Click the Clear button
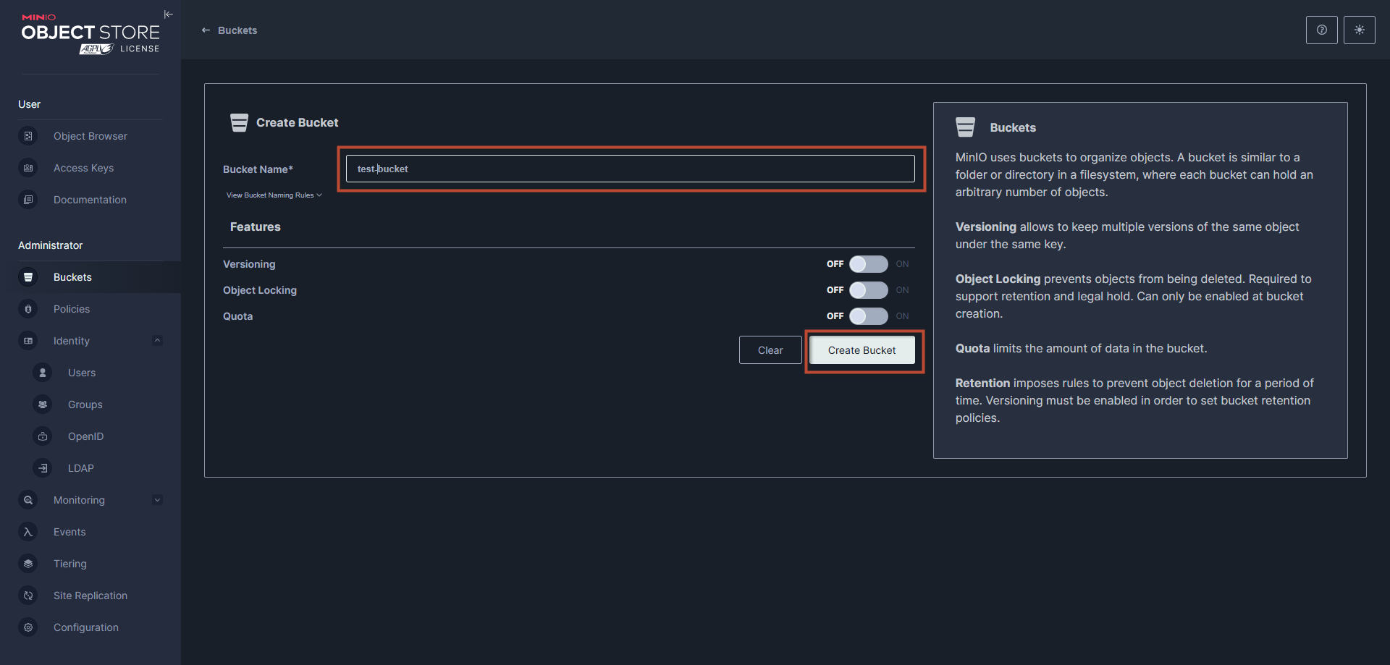The width and height of the screenshot is (1390, 665). 770,350
